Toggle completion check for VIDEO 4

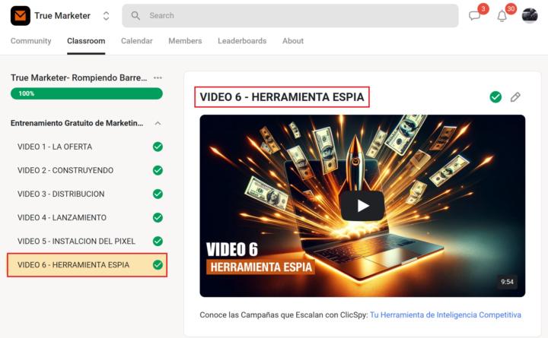click(158, 218)
